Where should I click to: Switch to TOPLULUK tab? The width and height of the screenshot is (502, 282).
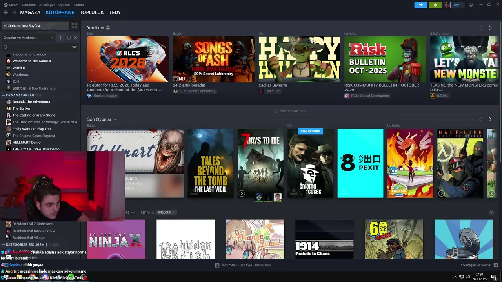(x=92, y=13)
